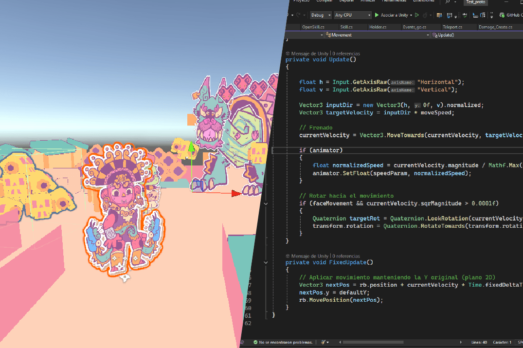Click the 'Carácter: 1' status entry
The image size is (523, 348).
502,342
